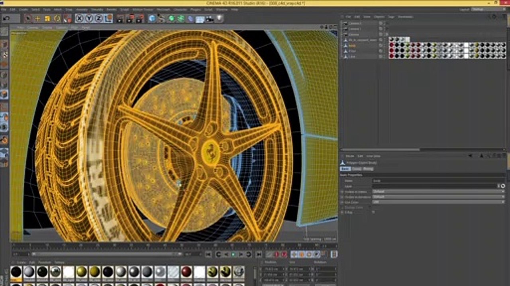Open the Use Color dropdown

pos(438,202)
